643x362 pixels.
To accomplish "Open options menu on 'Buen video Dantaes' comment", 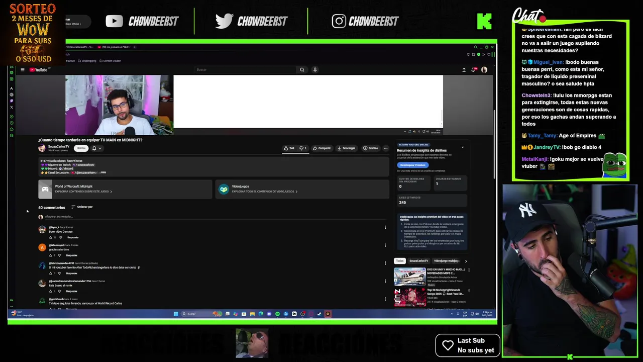I will click(x=385, y=227).
